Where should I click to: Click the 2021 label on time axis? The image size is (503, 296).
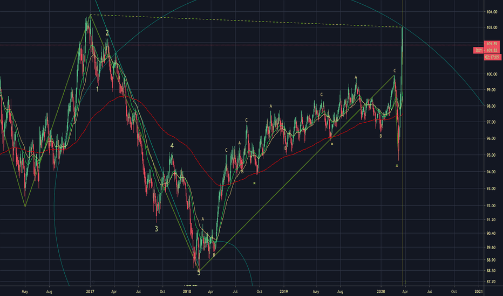point(478,292)
